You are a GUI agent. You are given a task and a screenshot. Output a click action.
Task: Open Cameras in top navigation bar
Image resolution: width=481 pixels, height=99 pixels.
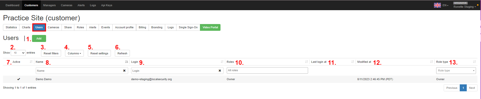(67, 5)
